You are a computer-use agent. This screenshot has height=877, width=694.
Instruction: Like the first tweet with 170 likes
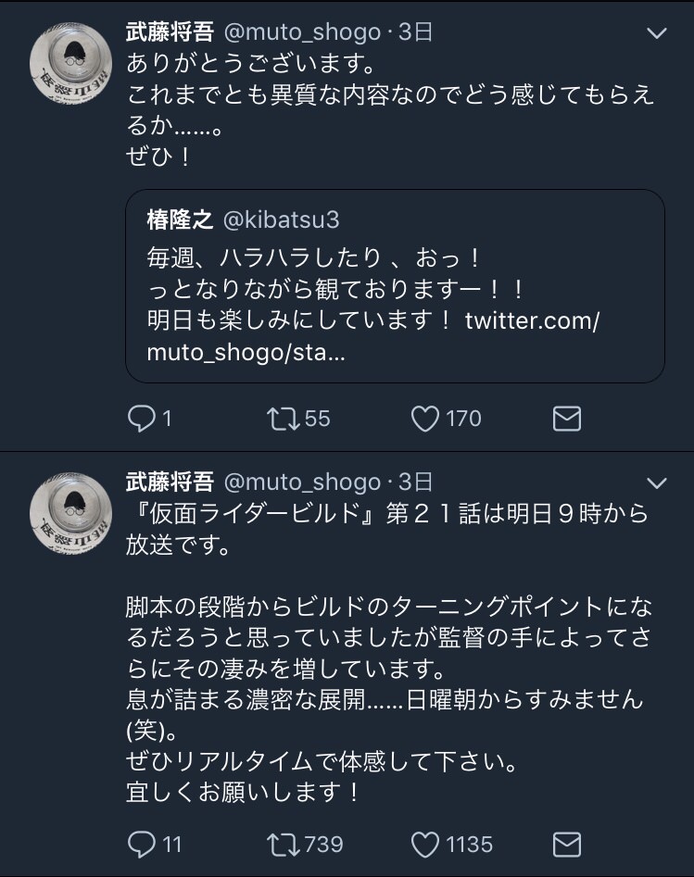pos(425,420)
